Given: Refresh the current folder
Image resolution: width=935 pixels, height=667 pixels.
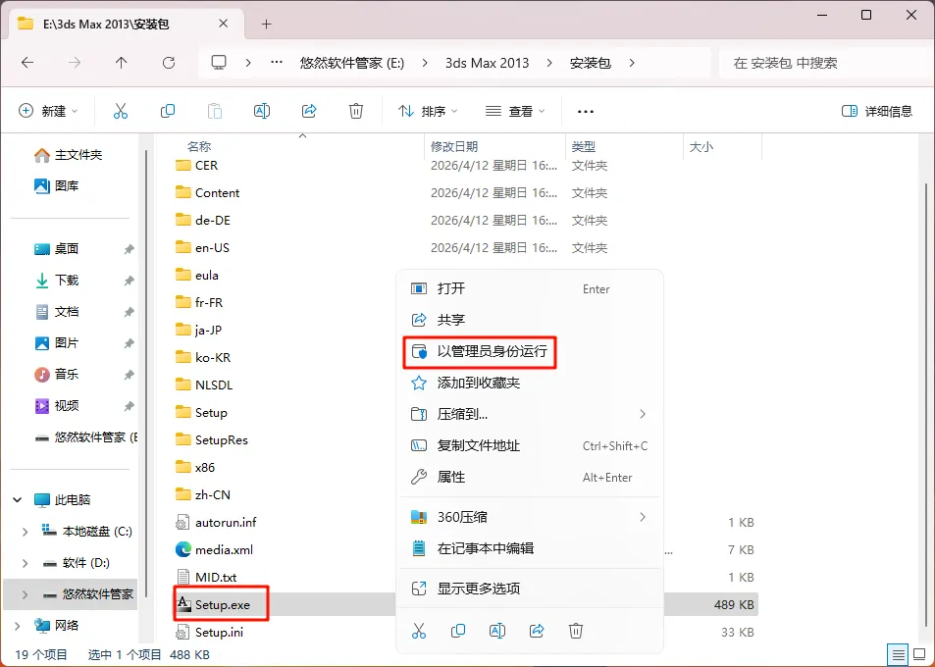Looking at the screenshot, I should click(x=169, y=63).
